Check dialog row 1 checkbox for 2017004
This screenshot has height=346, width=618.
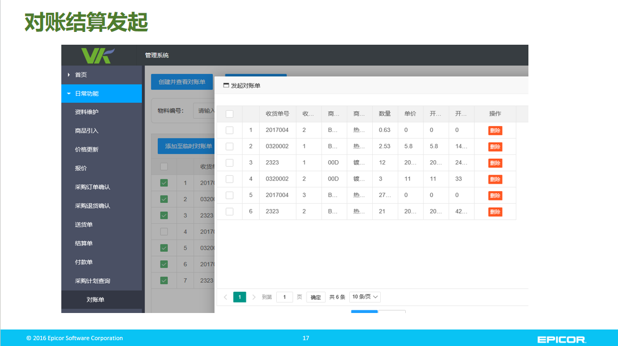point(229,130)
